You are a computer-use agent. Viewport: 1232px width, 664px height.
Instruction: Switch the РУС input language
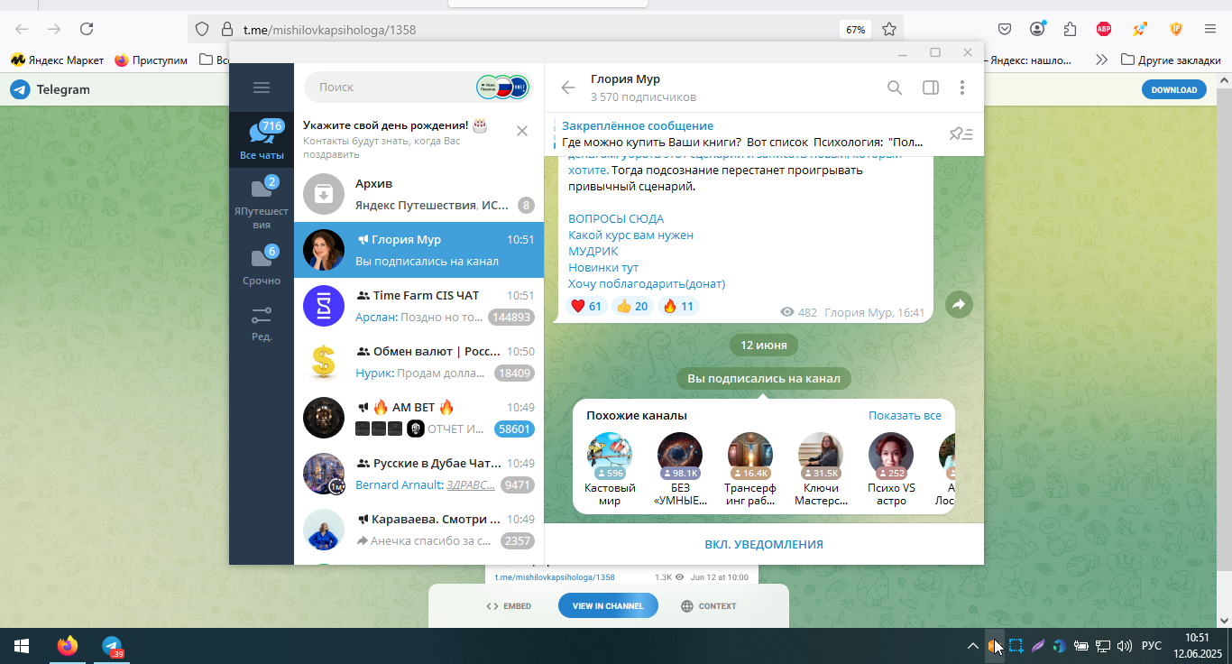tap(1152, 646)
